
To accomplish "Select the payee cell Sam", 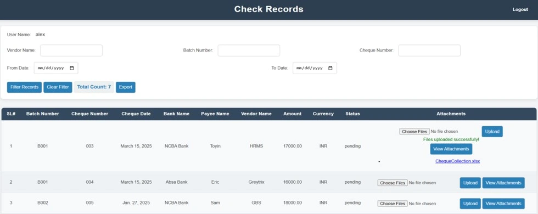I will [x=215, y=202].
